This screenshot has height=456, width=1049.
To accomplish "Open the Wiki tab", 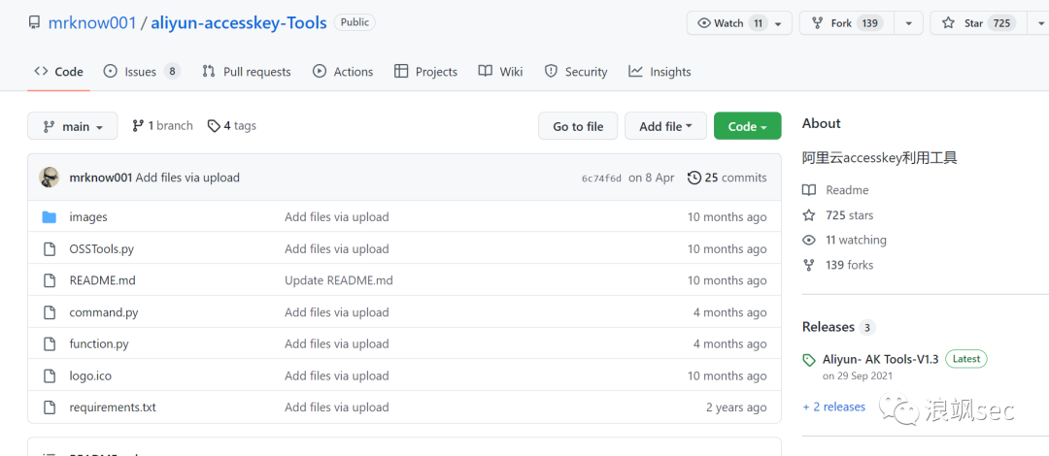I will click(500, 72).
